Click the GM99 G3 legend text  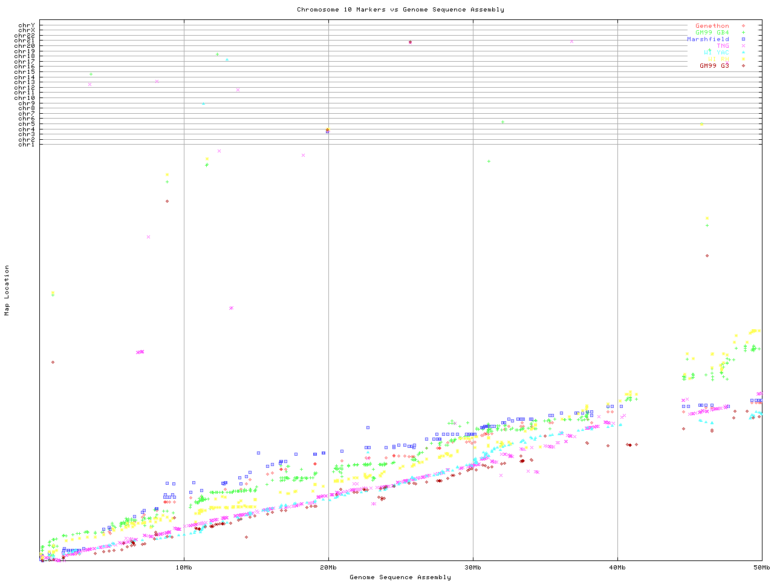714,66
